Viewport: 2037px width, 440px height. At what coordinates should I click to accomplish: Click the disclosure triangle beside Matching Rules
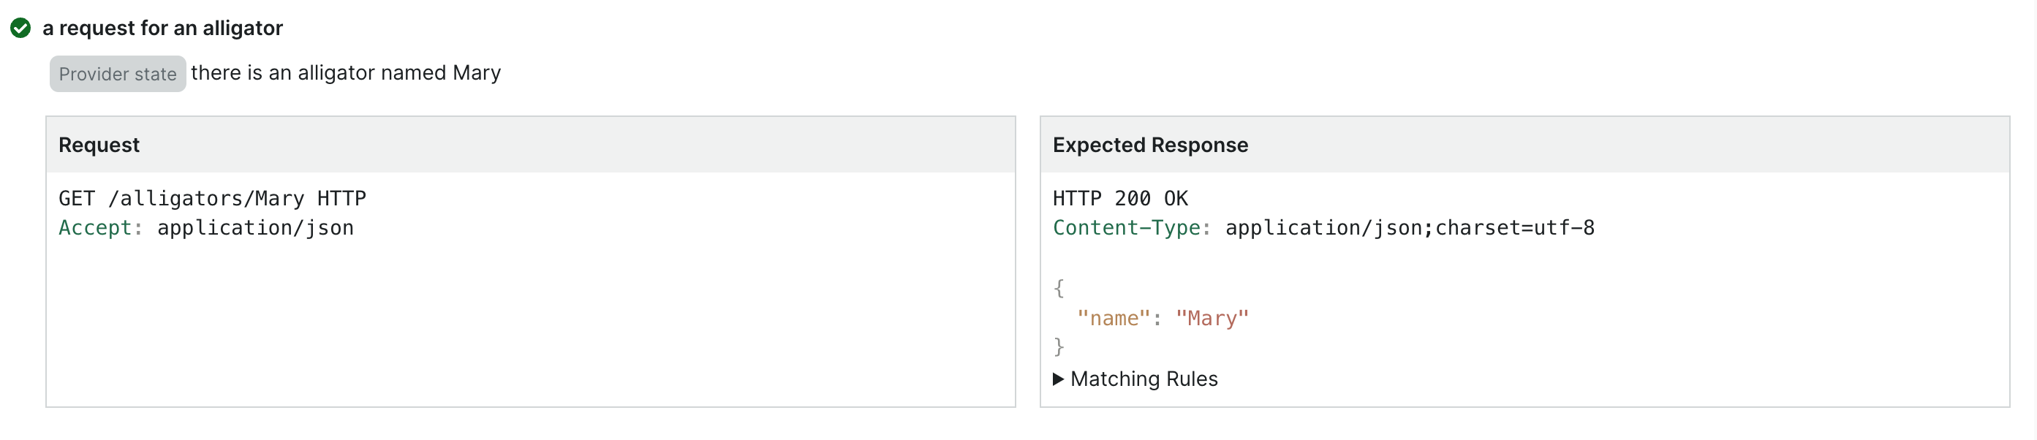pyautogui.click(x=1059, y=379)
